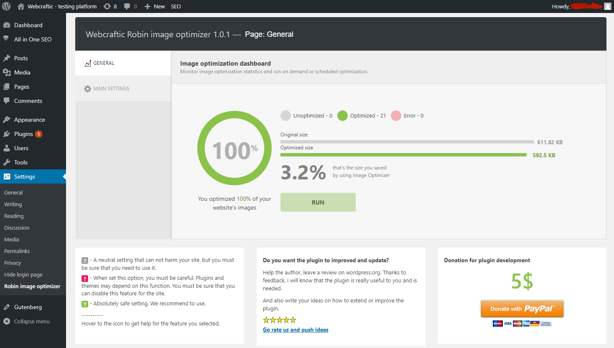Screen dimensions: 614x348
Task: Click the comments bubble icon in admin bar
Action: [127, 6]
